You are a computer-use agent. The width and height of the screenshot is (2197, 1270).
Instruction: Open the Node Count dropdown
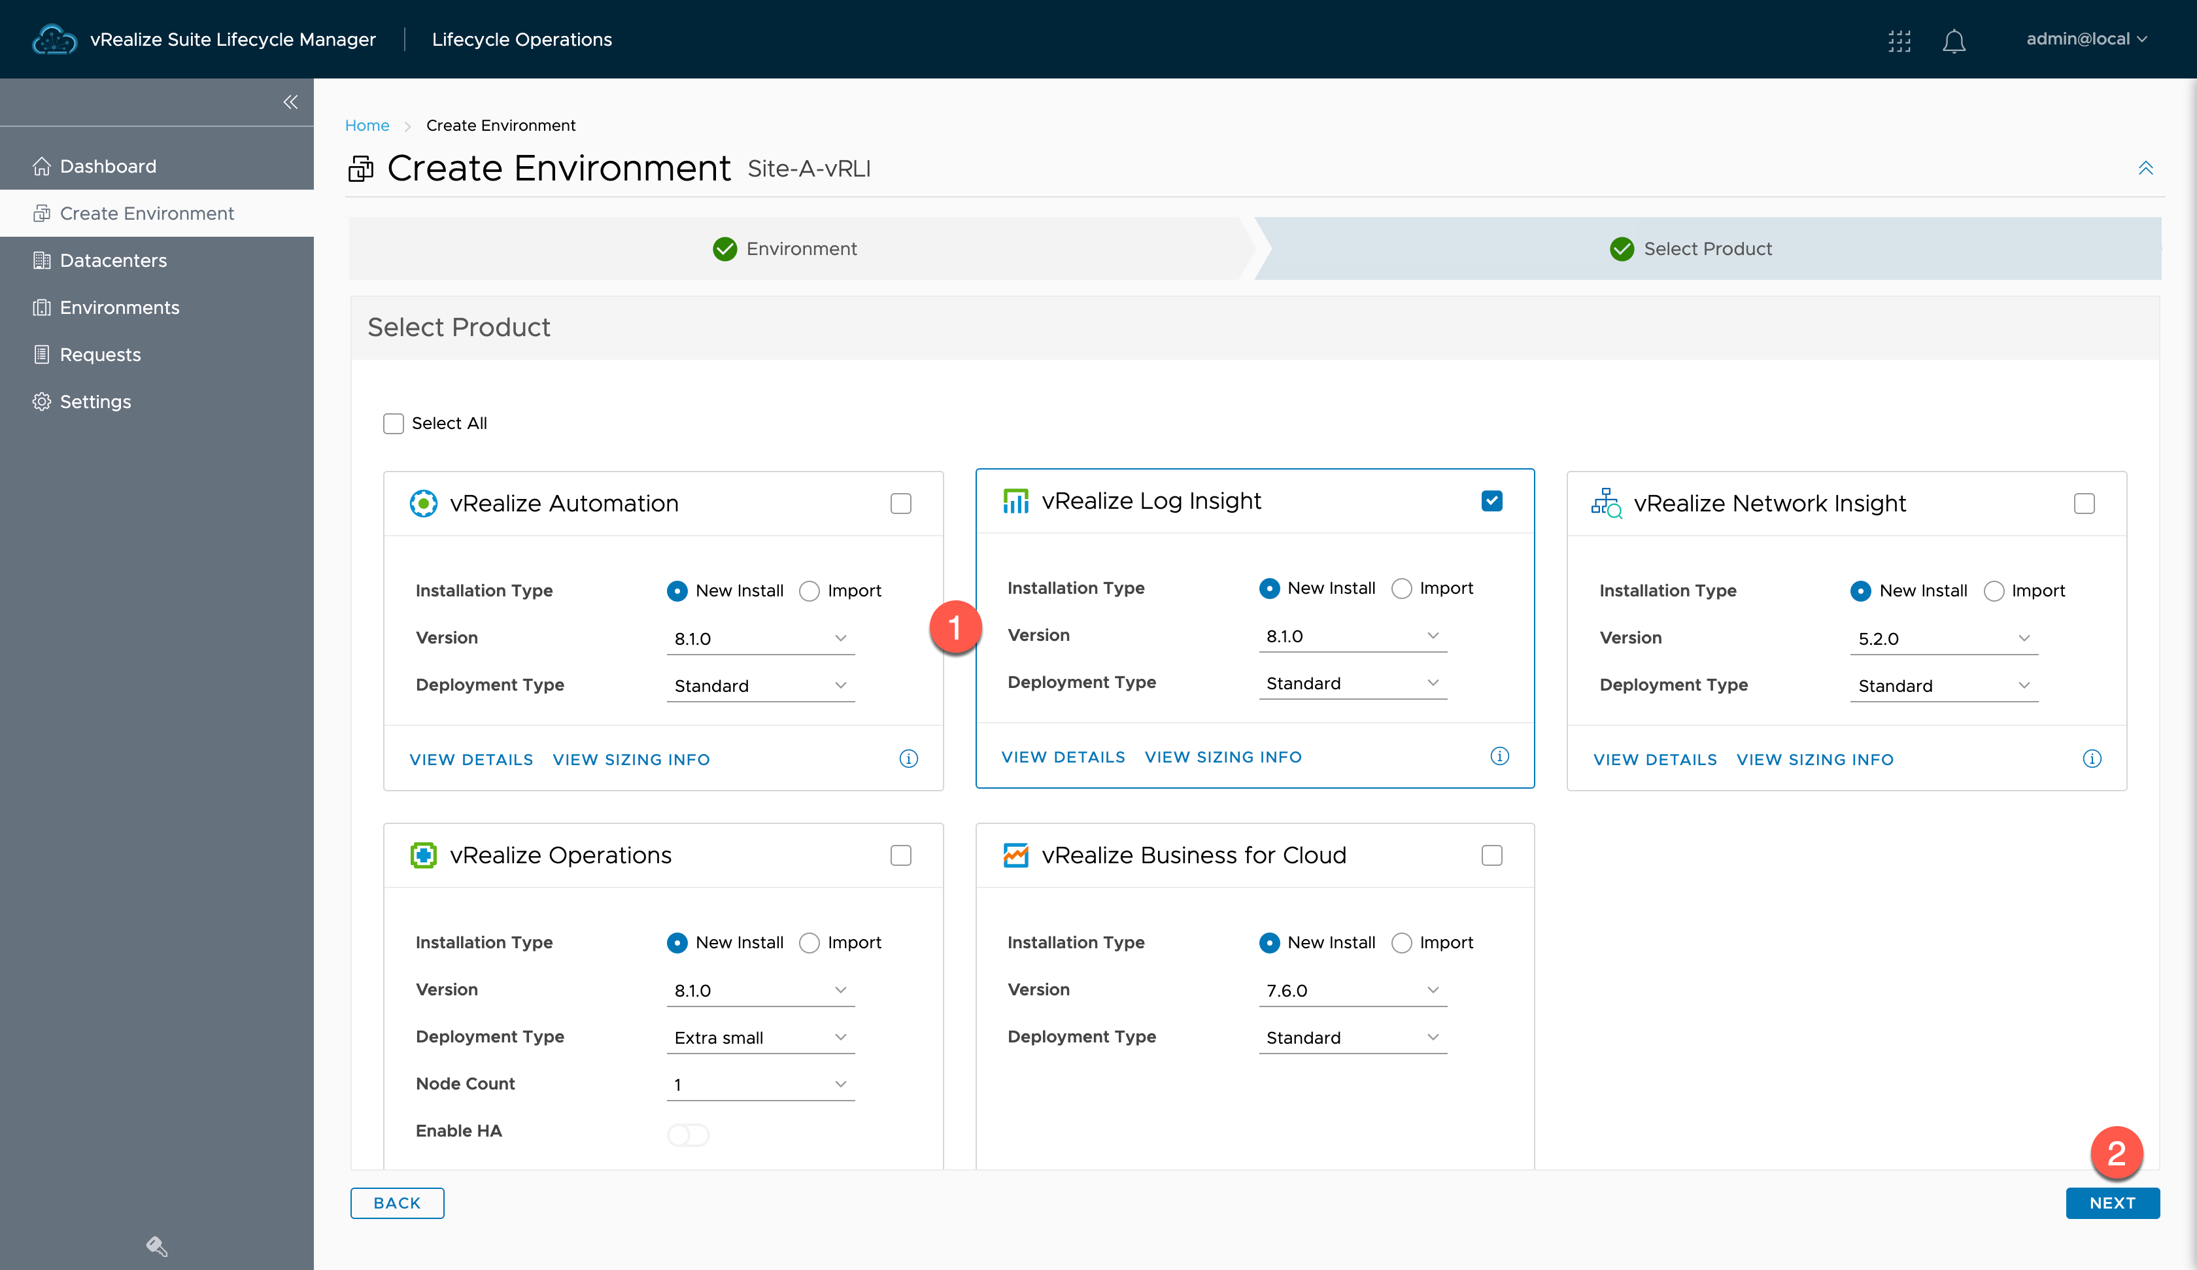pyautogui.click(x=760, y=1084)
